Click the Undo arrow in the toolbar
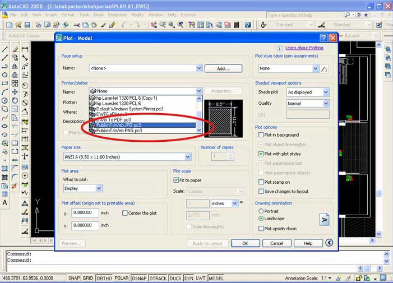Screen dimensions: 393x283 (124, 25)
